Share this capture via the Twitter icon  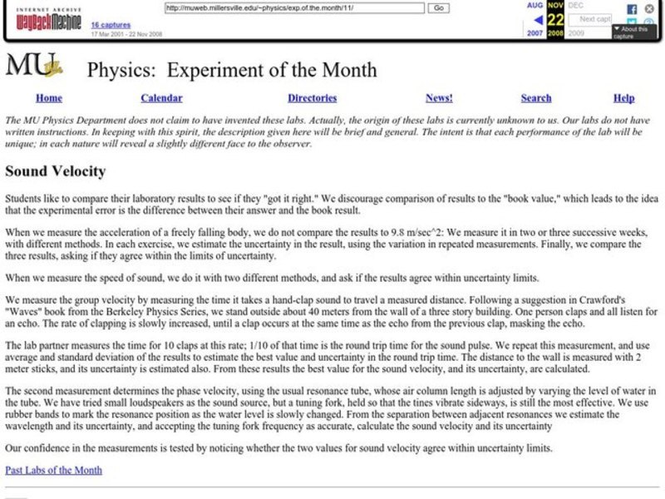coord(632,22)
